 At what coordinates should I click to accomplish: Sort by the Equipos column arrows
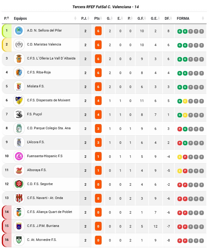click(76, 18)
